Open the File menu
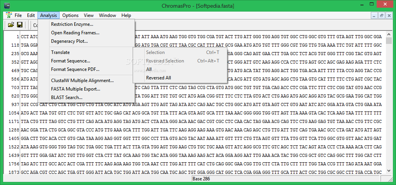The image size is (396, 185). pos(18,15)
